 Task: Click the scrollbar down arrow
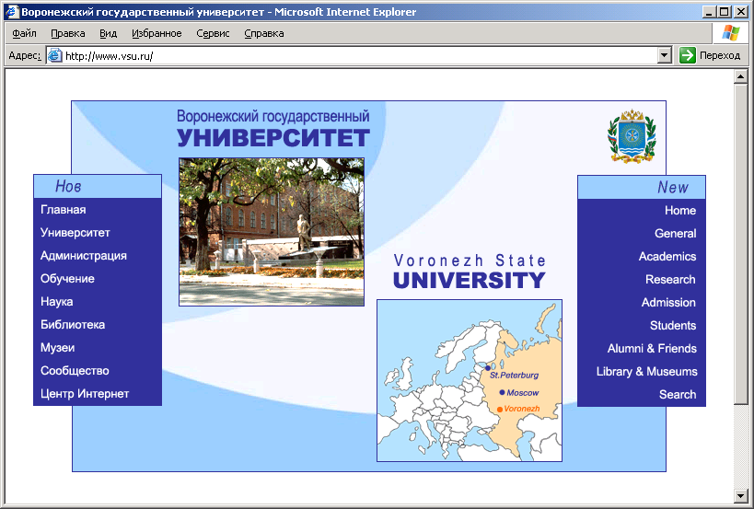point(740,495)
